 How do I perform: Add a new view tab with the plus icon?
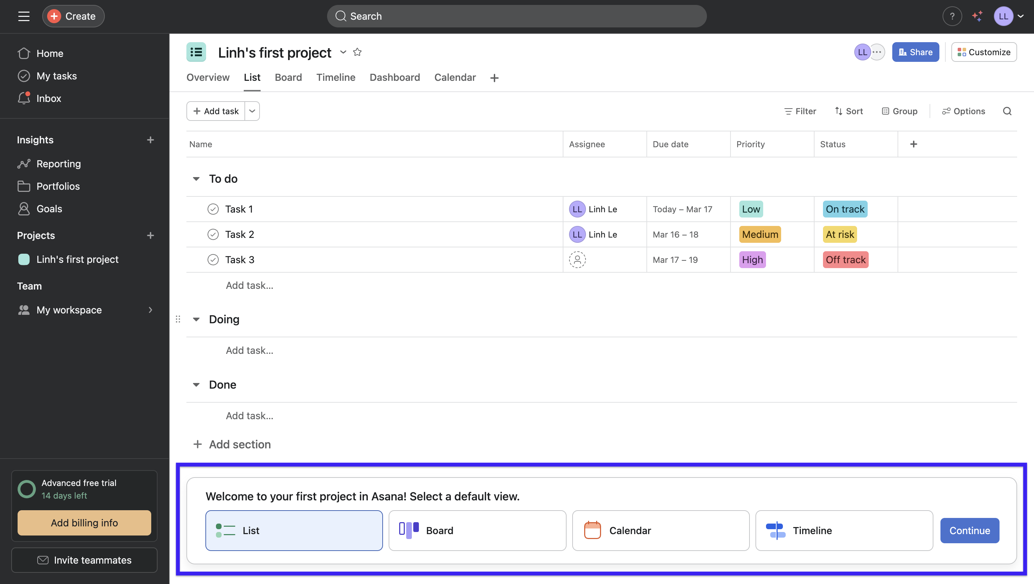click(x=494, y=78)
